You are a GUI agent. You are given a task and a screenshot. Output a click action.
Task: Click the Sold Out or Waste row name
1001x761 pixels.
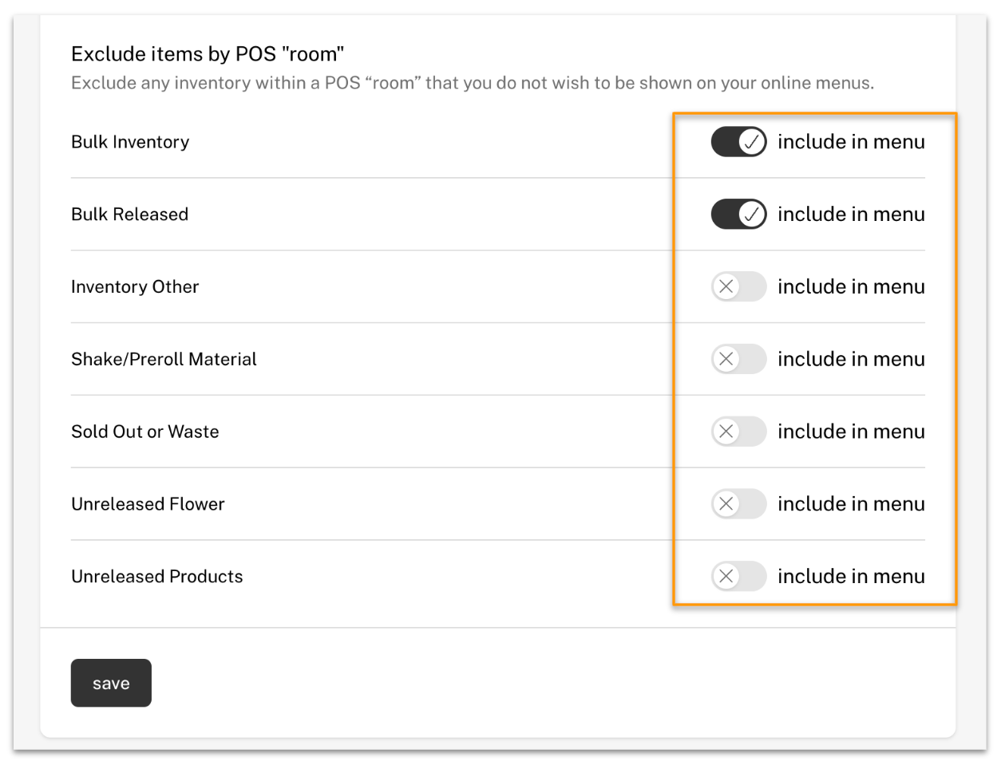(144, 432)
